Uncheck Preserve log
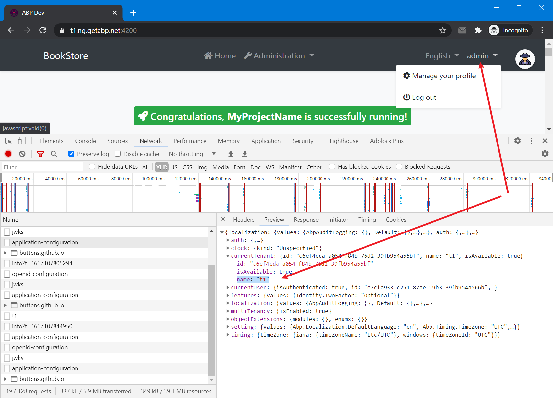This screenshot has height=398, width=553. coord(71,154)
